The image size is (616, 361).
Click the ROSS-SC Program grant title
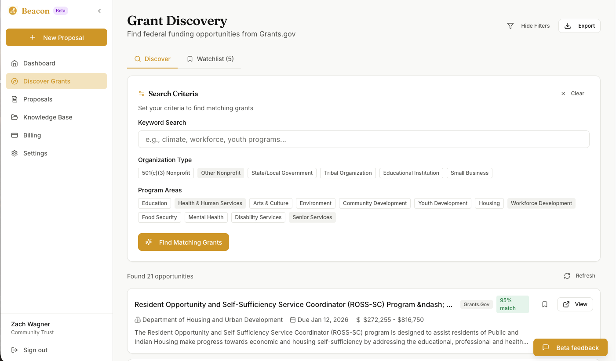coord(294,304)
